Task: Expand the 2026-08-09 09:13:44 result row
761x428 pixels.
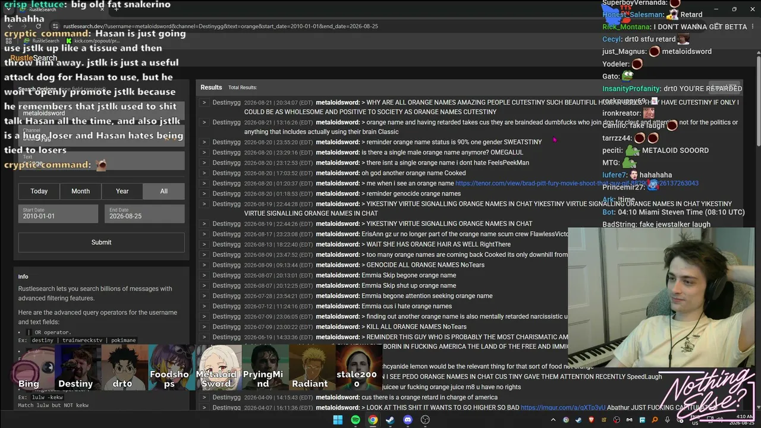Action: (x=204, y=265)
